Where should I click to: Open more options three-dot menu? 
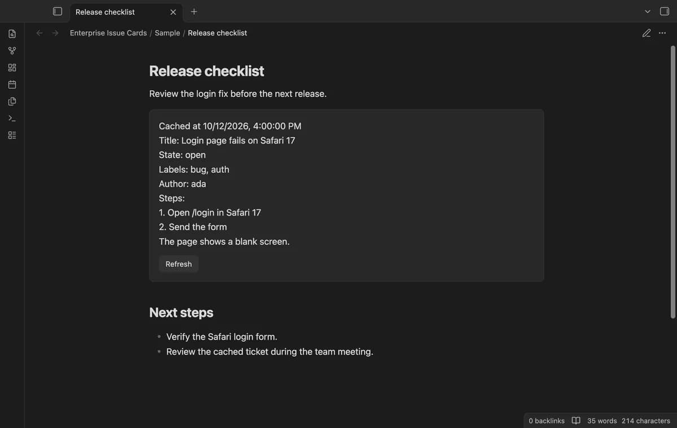(x=662, y=33)
